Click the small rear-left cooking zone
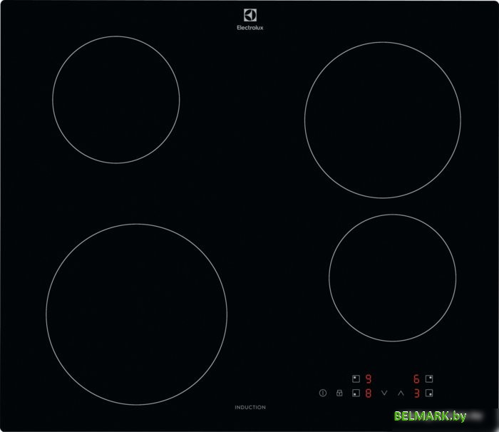 (x=115, y=100)
